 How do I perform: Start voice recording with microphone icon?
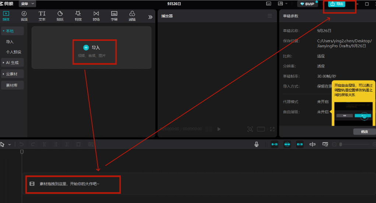(256, 145)
